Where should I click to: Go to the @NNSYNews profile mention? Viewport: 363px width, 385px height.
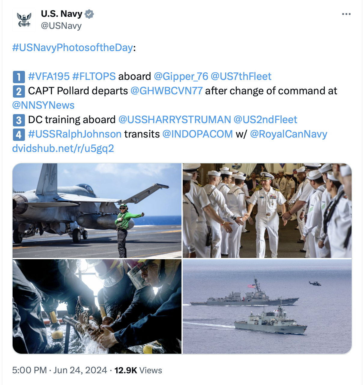click(x=43, y=105)
